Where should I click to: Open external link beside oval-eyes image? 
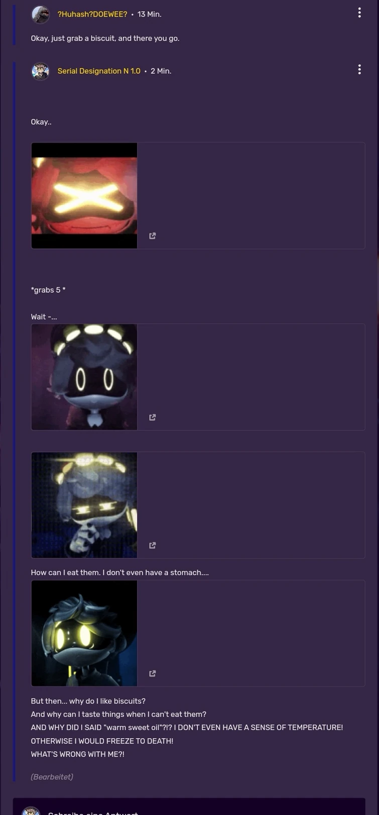(153, 418)
